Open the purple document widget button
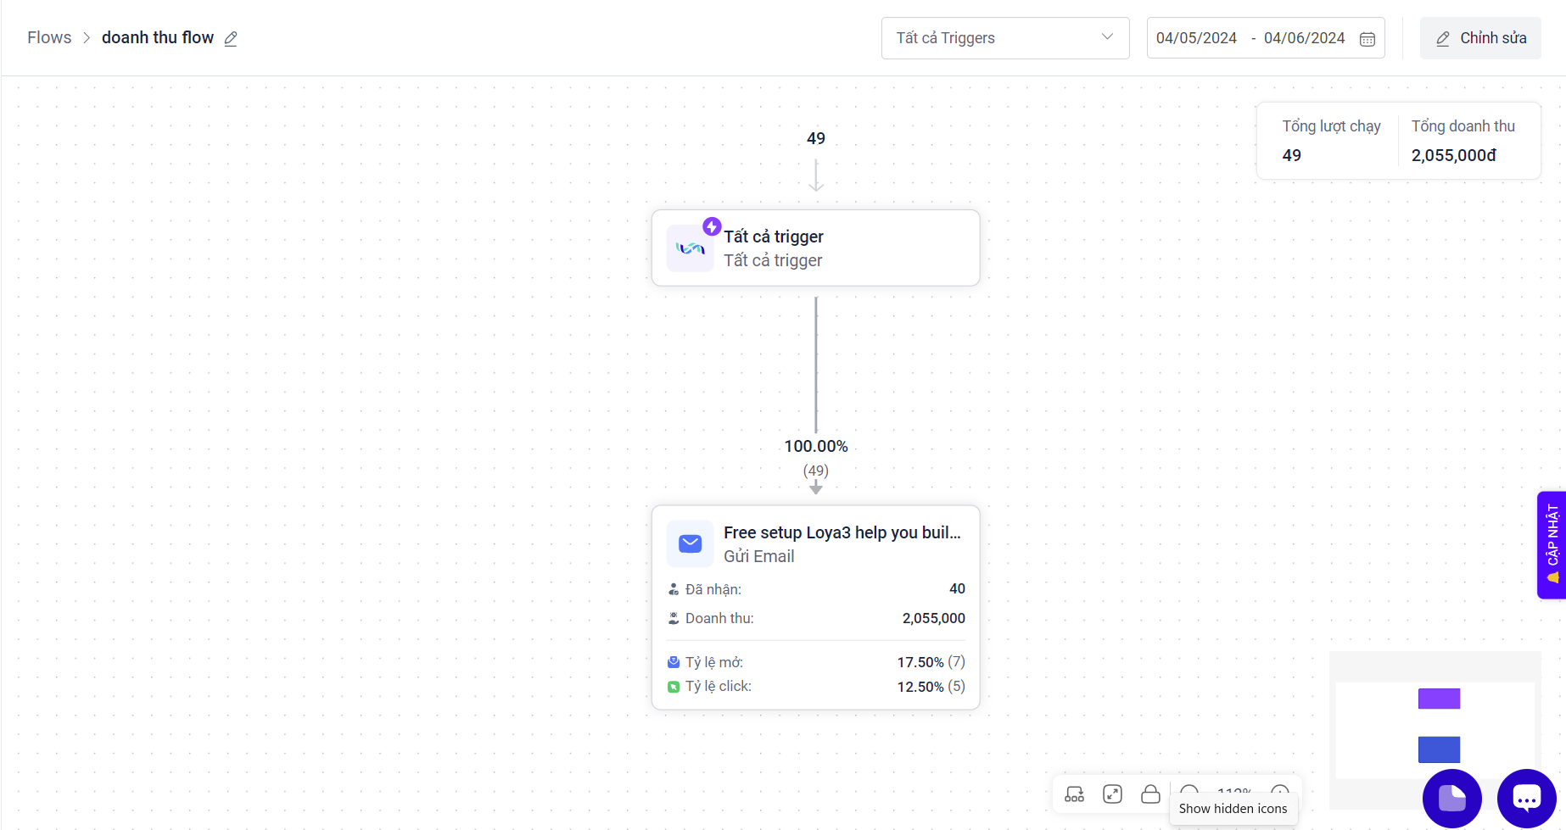Image resolution: width=1566 pixels, height=830 pixels. 1451,798
